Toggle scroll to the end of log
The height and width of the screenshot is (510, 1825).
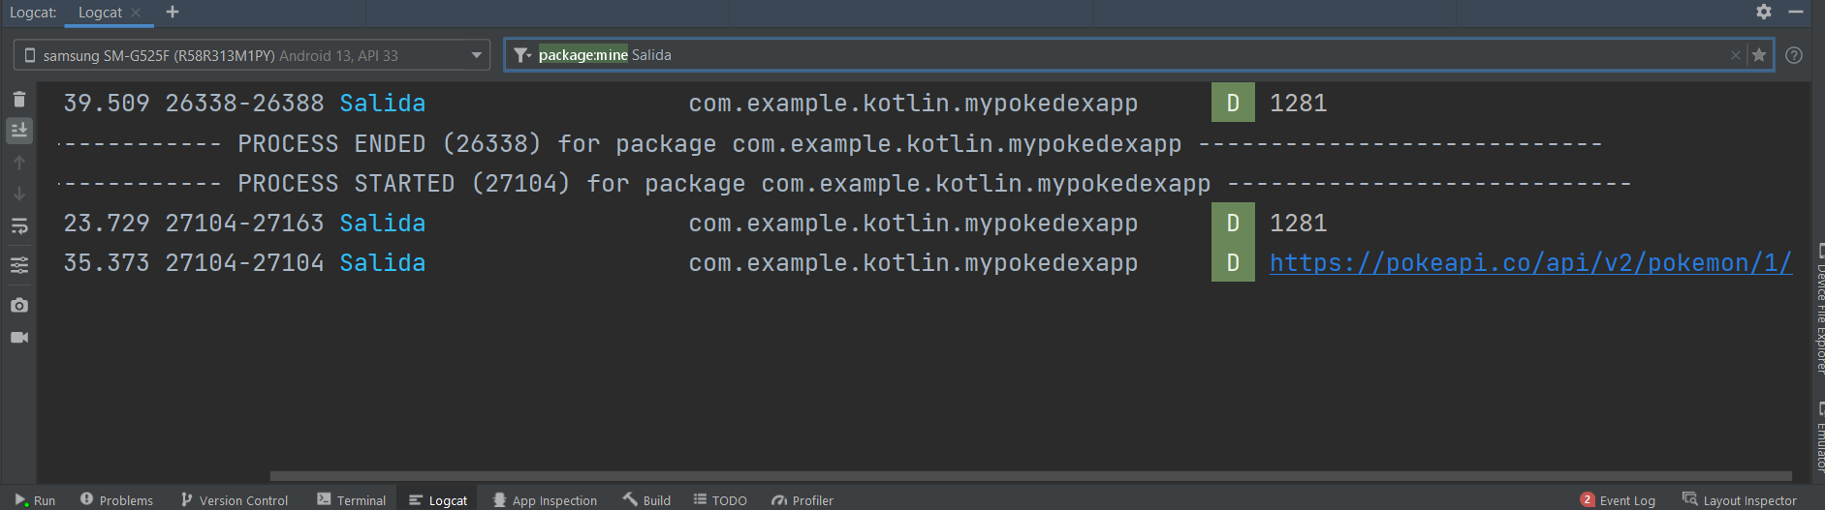[19, 130]
